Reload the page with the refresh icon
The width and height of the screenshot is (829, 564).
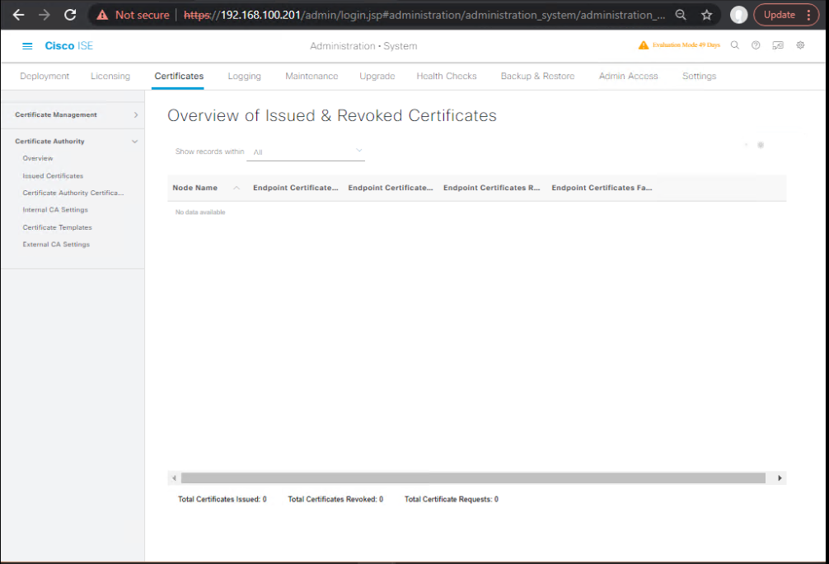coord(70,15)
